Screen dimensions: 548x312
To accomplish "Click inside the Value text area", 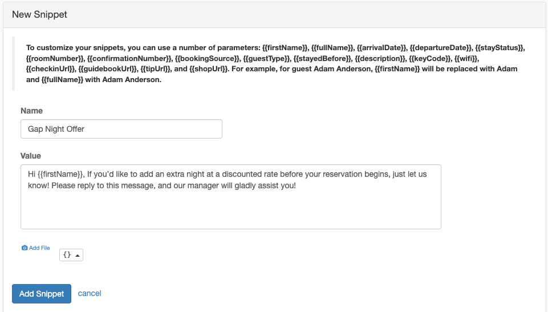I will pyautogui.click(x=231, y=197).
